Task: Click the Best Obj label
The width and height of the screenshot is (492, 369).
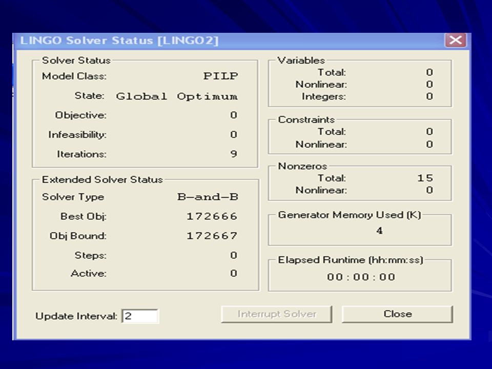Action: coord(84,216)
